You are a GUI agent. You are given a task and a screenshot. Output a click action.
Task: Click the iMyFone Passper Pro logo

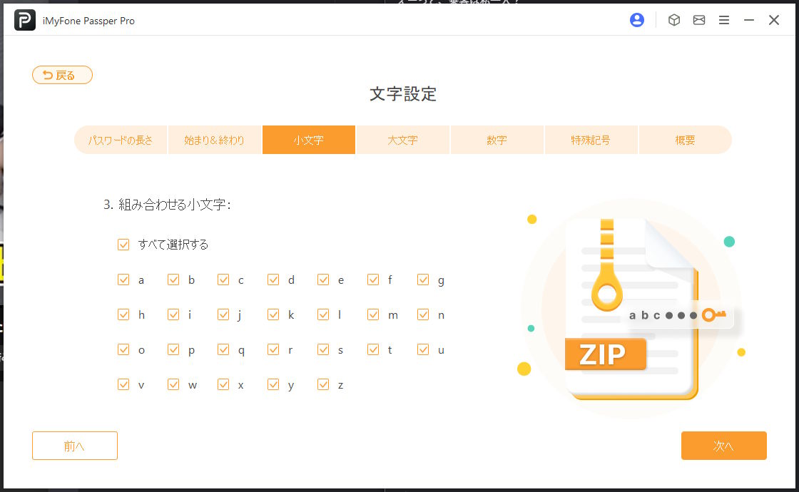[x=25, y=21]
